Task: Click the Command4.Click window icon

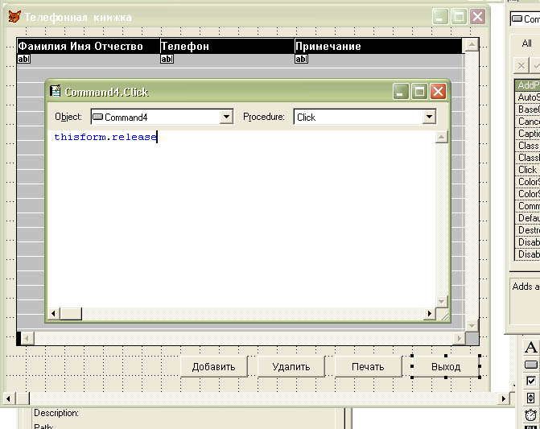Action: pyautogui.click(x=56, y=92)
